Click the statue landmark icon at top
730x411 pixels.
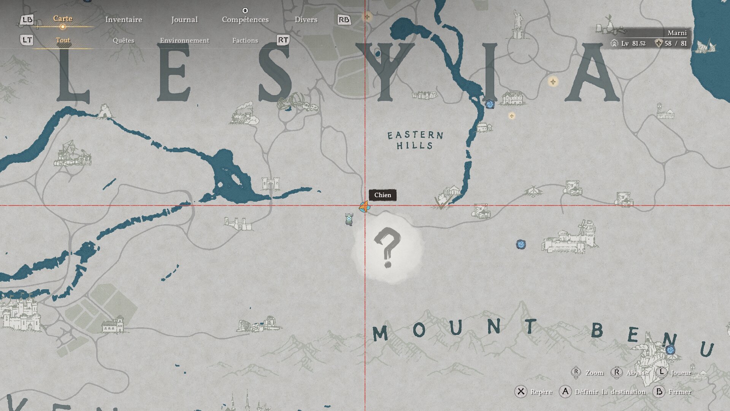(x=517, y=24)
